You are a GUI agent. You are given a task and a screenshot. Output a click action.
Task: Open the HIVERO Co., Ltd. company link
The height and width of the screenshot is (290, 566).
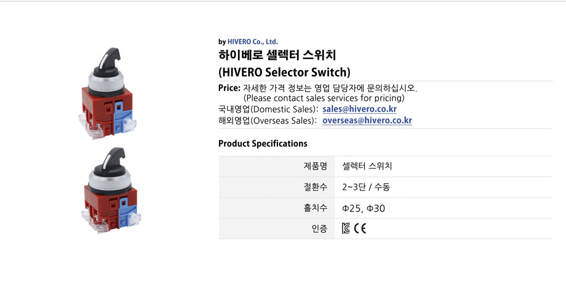tap(252, 42)
